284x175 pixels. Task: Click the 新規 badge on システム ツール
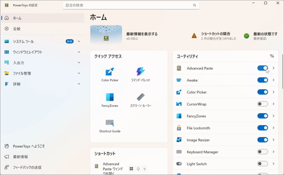(x=69, y=41)
